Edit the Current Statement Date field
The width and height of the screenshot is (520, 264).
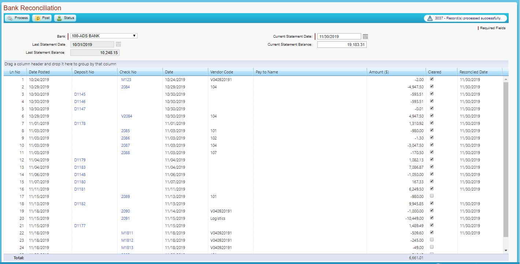[x=339, y=37]
